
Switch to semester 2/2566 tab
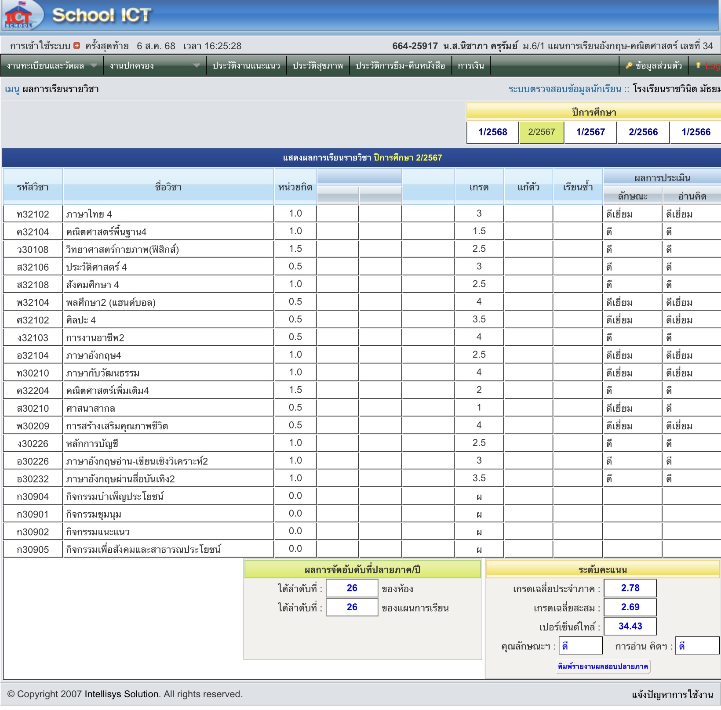coord(643,132)
